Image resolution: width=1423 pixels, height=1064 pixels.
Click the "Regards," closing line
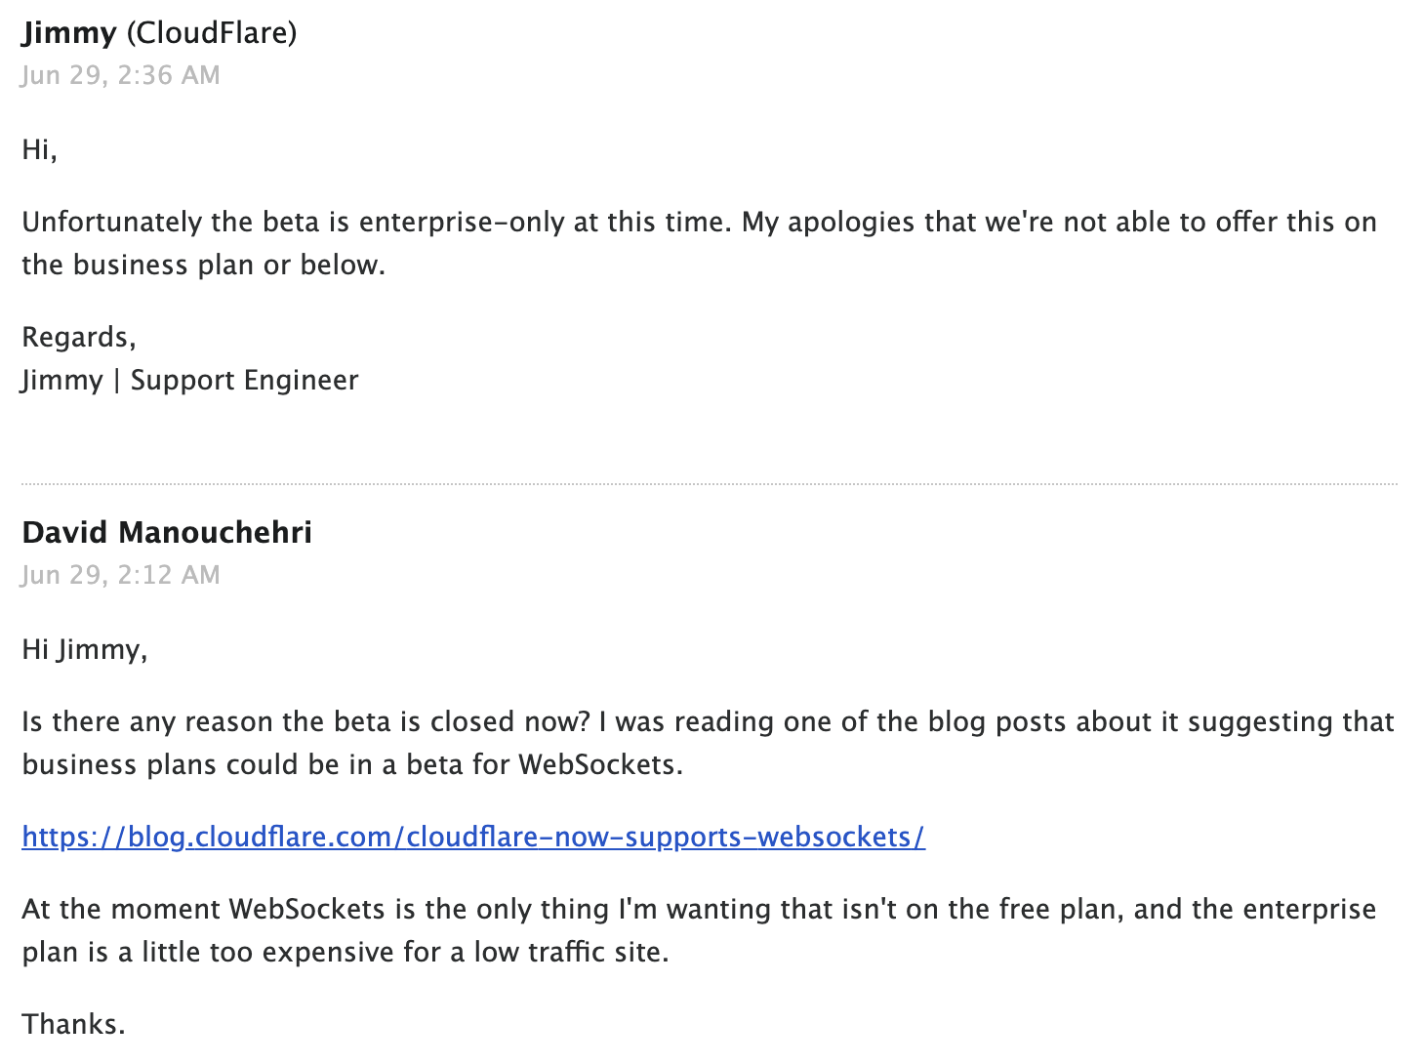[79, 337]
